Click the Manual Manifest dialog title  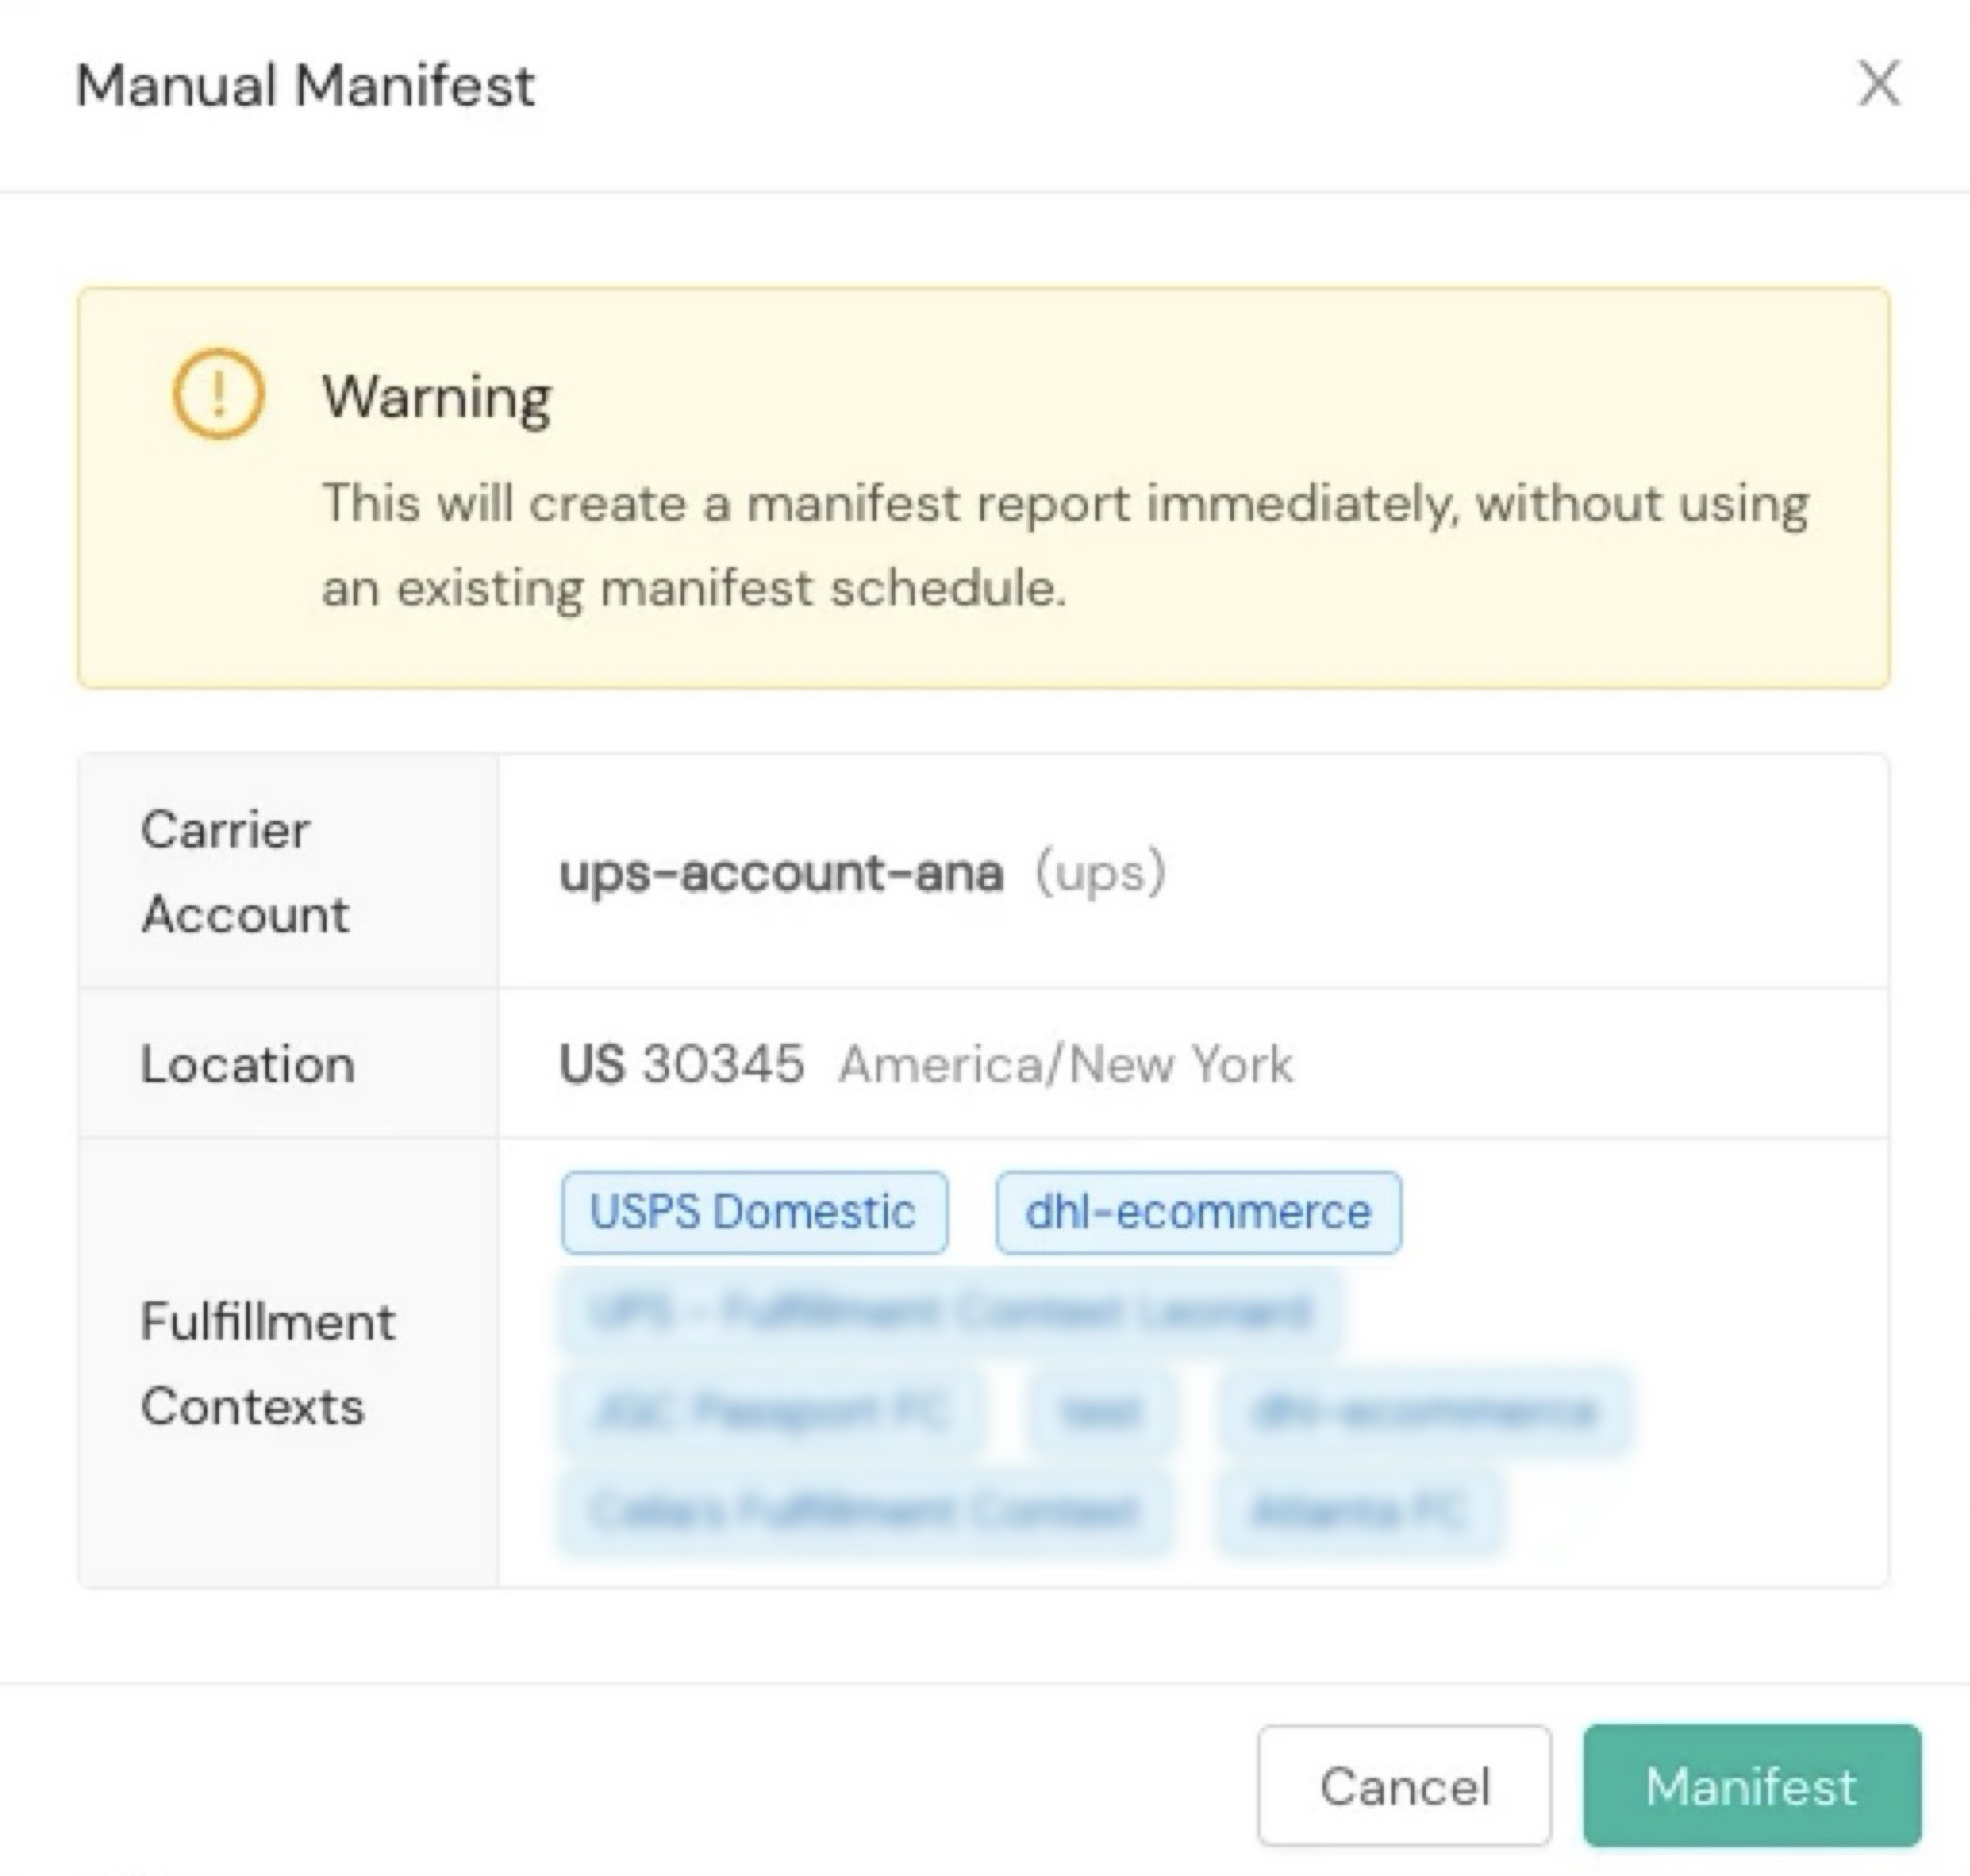coord(305,85)
